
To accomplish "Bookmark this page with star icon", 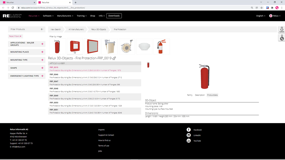I will (x=262, y=8).
